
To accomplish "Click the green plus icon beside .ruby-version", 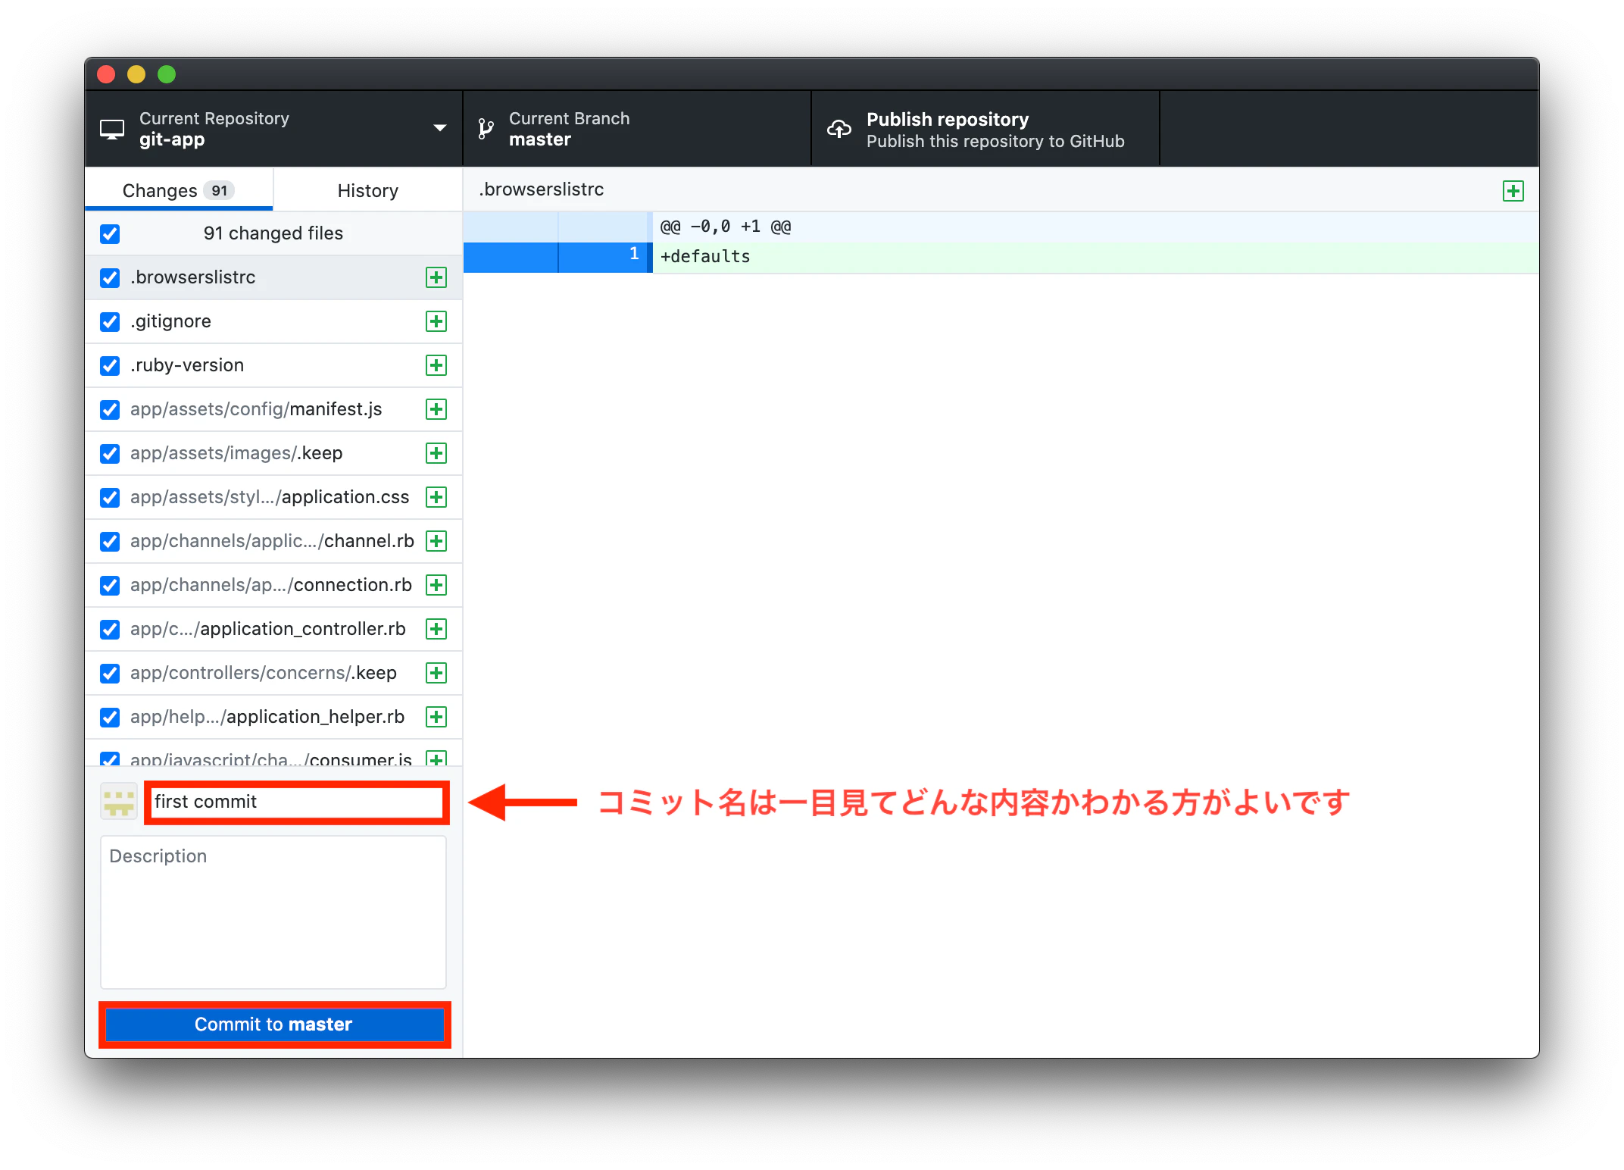I will (x=436, y=365).
